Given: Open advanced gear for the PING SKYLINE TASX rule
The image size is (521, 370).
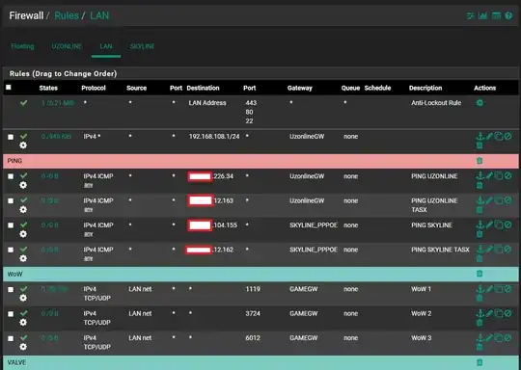Looking at the screenshot, I should [23, 258].
